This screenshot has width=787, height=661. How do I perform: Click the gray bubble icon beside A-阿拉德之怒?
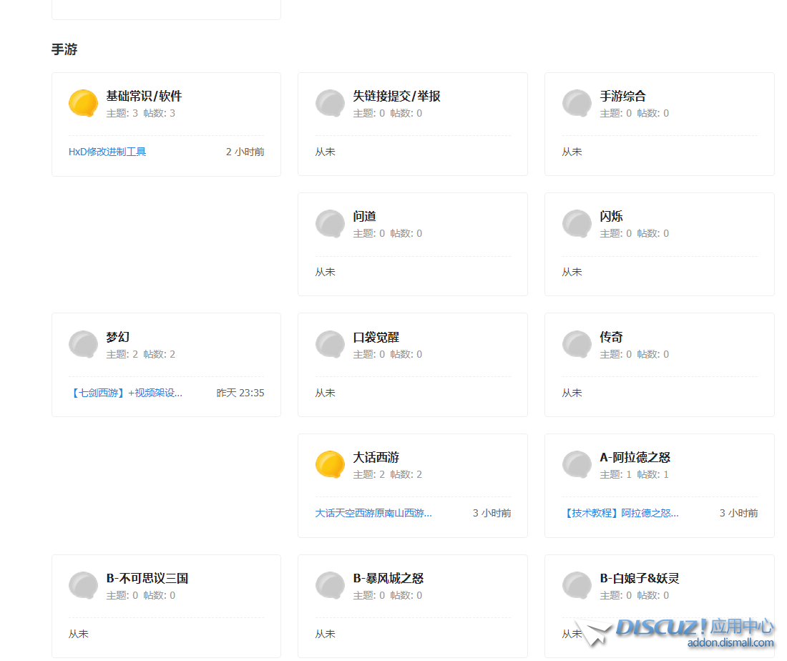(x=577, y=465)
